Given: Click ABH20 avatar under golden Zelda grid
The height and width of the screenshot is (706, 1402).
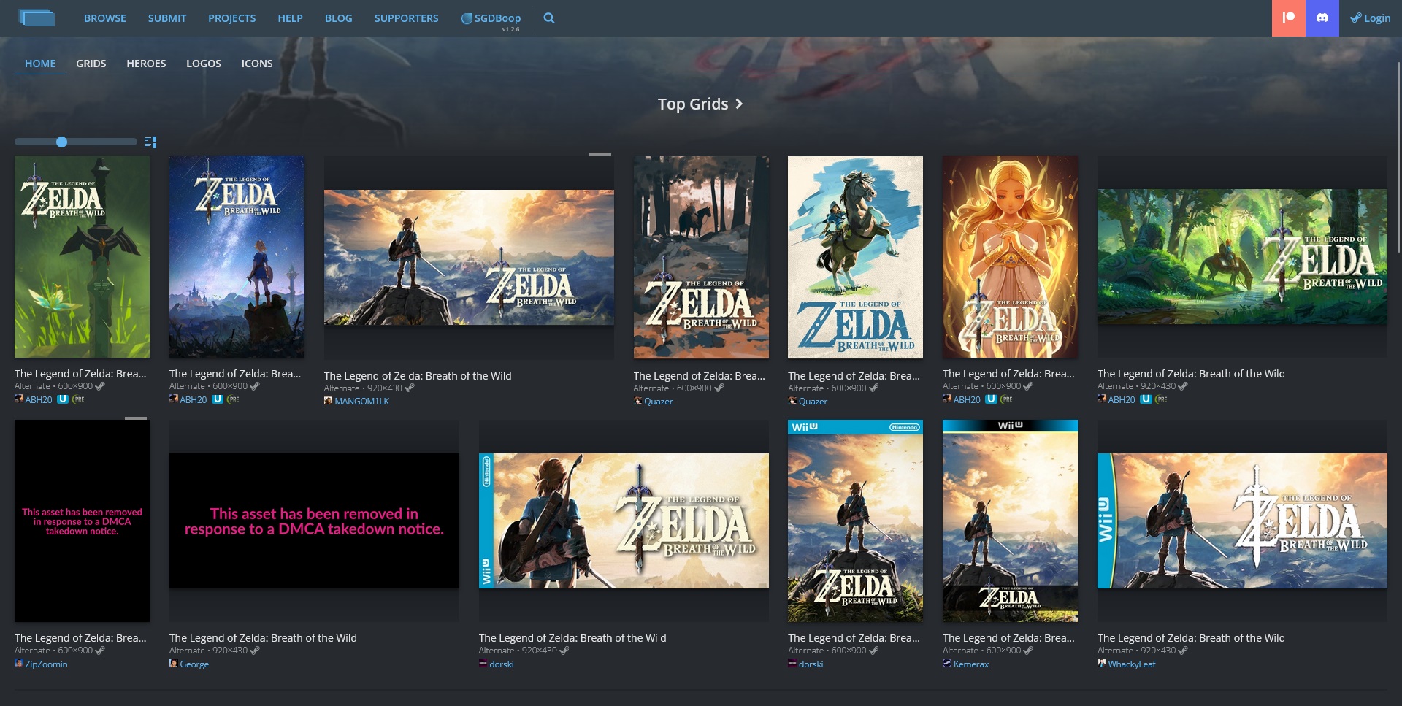Looking at the screenshot, I should coord(947,399).
